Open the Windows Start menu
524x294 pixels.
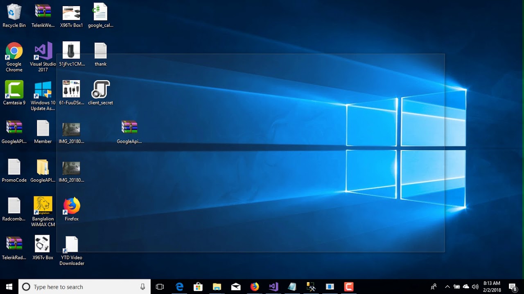[9, 287]
